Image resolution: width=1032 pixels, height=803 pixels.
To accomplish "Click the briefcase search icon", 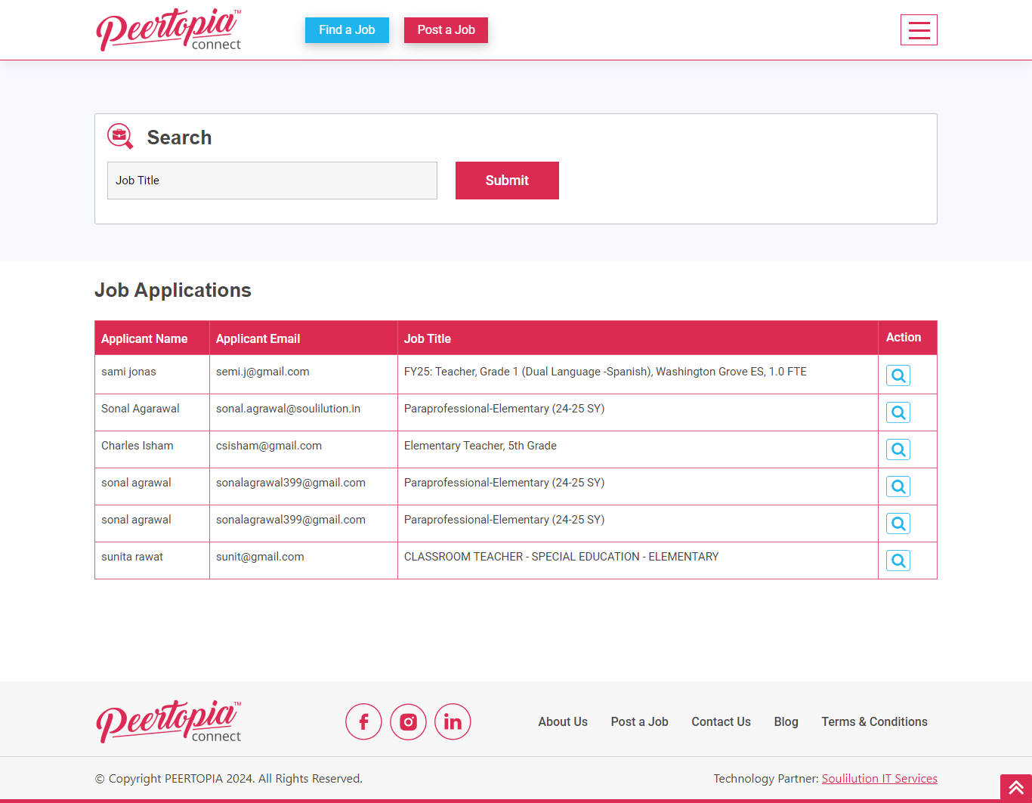I will 120,137.
